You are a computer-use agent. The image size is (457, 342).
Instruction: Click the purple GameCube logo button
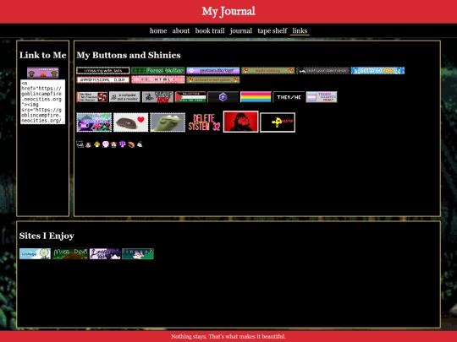[x=223, y=97]
